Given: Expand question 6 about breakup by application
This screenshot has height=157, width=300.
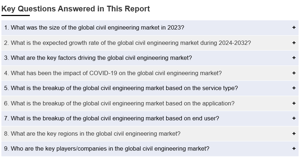Looking at the screenshot, I should coord(119,103).
